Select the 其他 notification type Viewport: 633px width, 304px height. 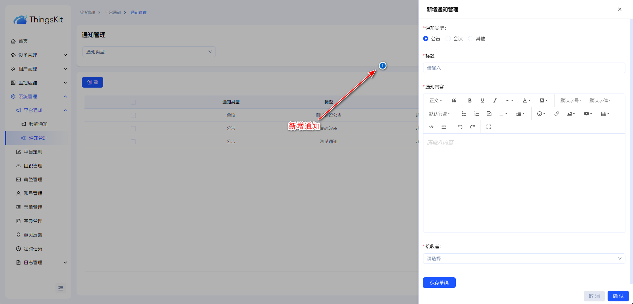point(471,39)
